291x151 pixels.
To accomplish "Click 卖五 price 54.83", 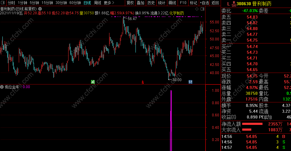I will pyautogui.click(x=252, y=17).
